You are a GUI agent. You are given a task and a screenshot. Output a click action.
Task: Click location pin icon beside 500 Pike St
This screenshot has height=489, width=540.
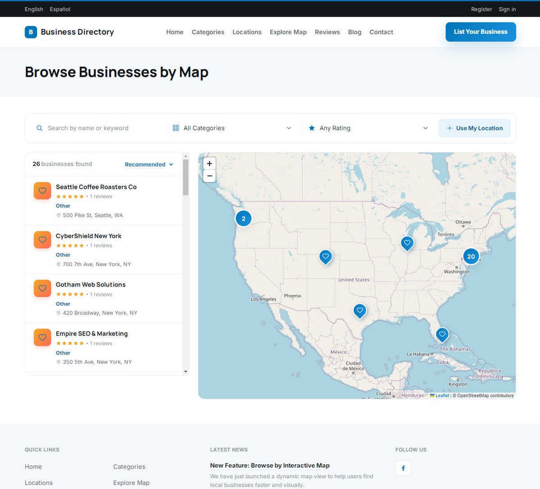[58, 215]
